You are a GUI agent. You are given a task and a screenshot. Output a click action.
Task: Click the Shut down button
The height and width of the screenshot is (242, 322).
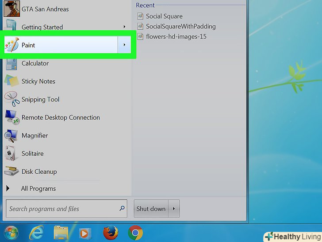click(151, 208)
